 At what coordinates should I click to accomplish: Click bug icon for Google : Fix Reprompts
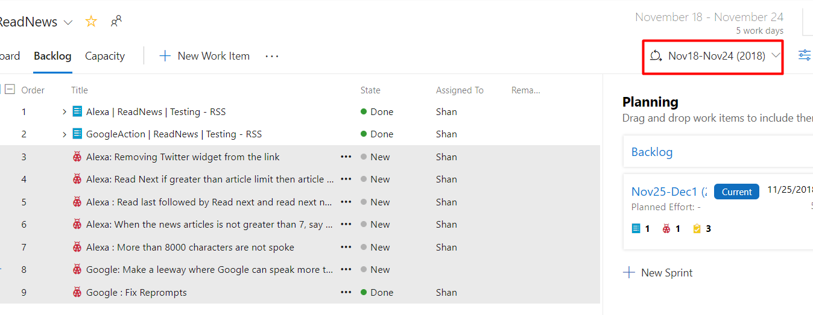tap(77, 292)
